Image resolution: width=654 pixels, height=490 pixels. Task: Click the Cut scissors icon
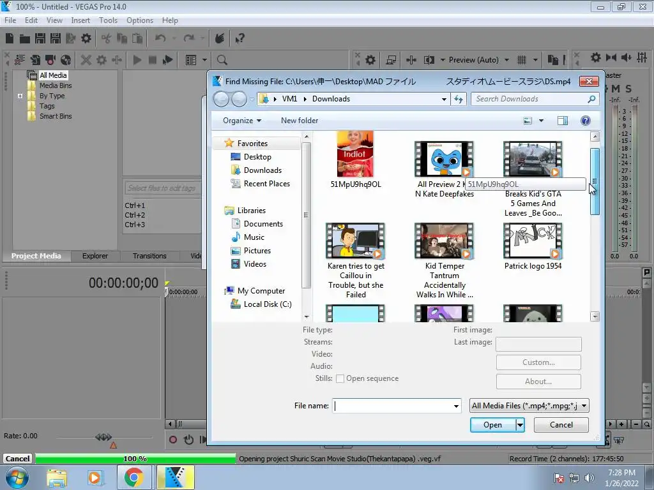107,39
